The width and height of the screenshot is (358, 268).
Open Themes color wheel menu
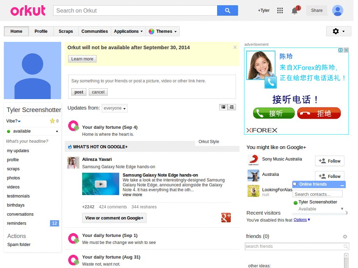162,31
